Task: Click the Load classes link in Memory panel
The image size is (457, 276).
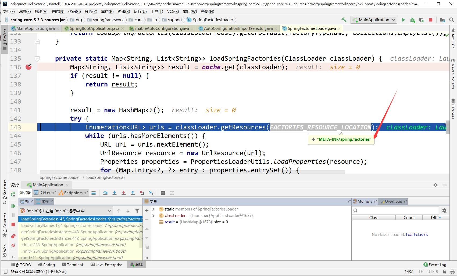Action: click(417, 235)
